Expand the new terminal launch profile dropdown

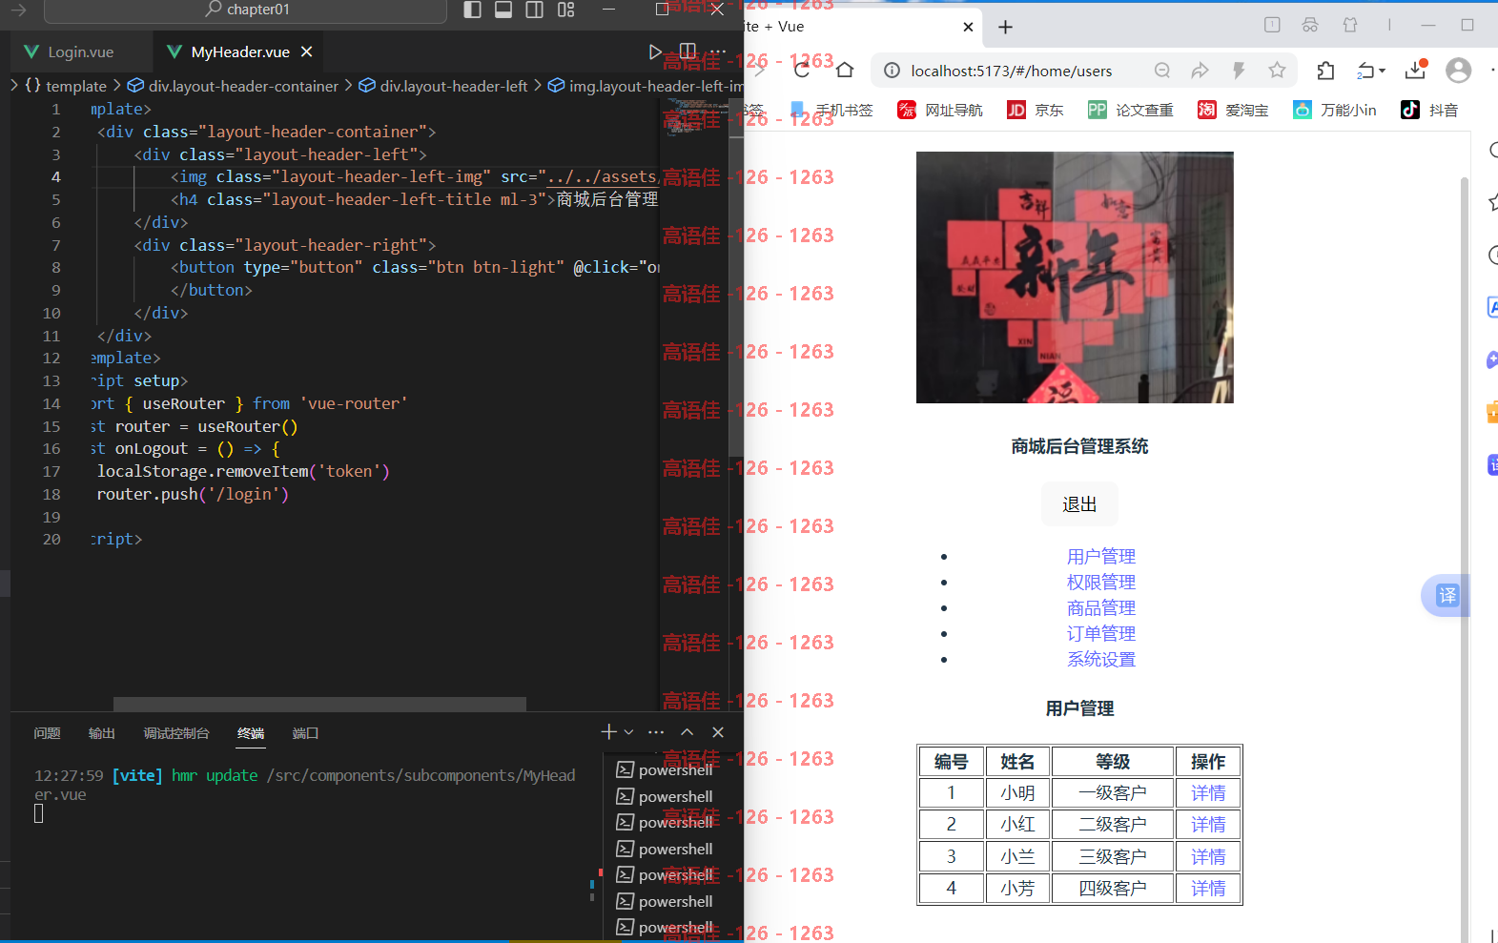pos(628,732)
